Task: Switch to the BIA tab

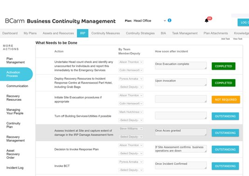Action: [x=163, y=33]
